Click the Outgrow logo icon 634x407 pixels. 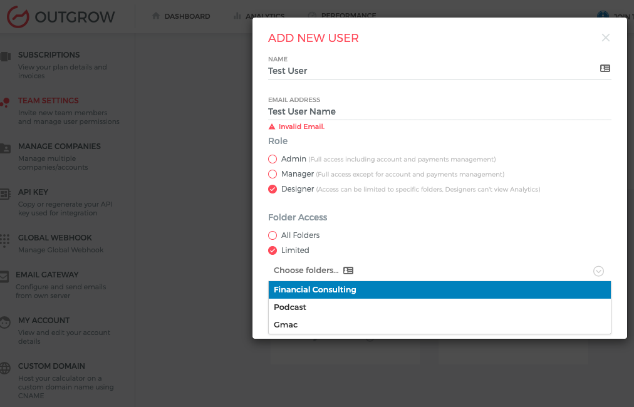tap(18, 16)
